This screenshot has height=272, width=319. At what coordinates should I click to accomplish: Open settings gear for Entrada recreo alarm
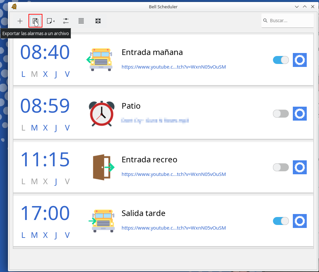299,167
